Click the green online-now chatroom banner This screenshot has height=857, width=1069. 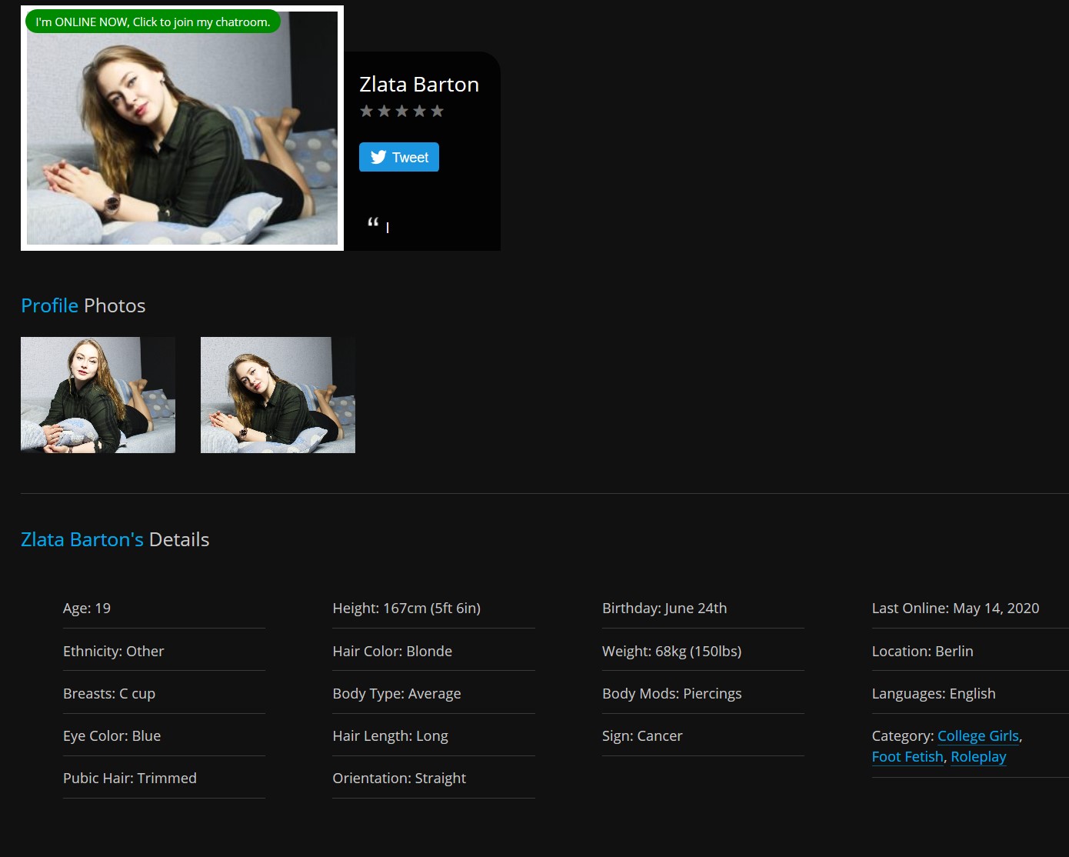point(153,22)
